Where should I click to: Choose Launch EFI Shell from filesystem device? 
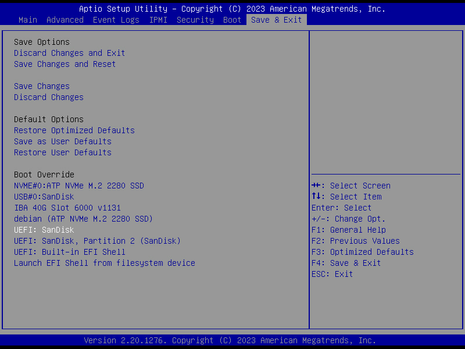click(105, 263)
